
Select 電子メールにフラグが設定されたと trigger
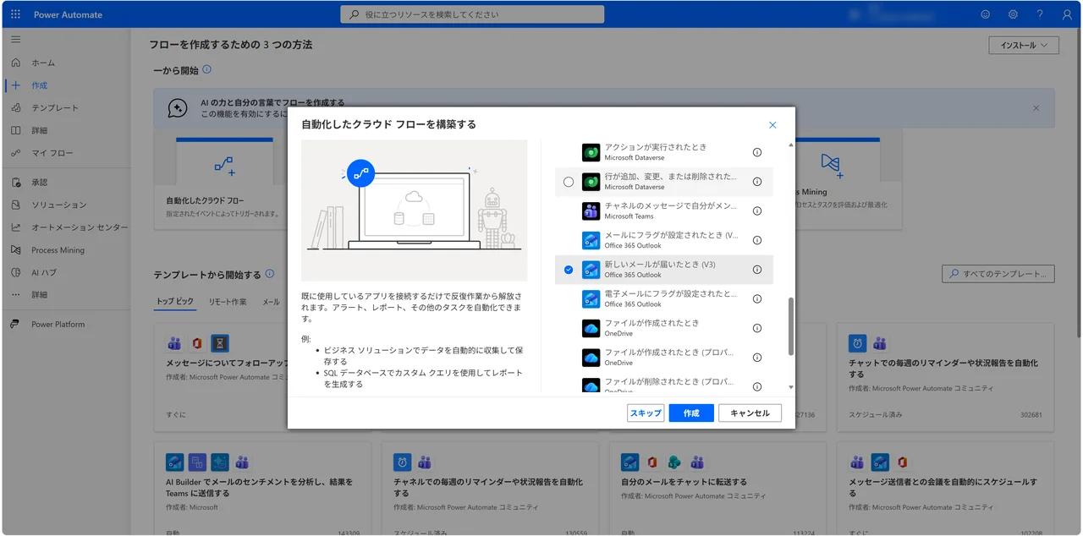click(x=664, y=298)
